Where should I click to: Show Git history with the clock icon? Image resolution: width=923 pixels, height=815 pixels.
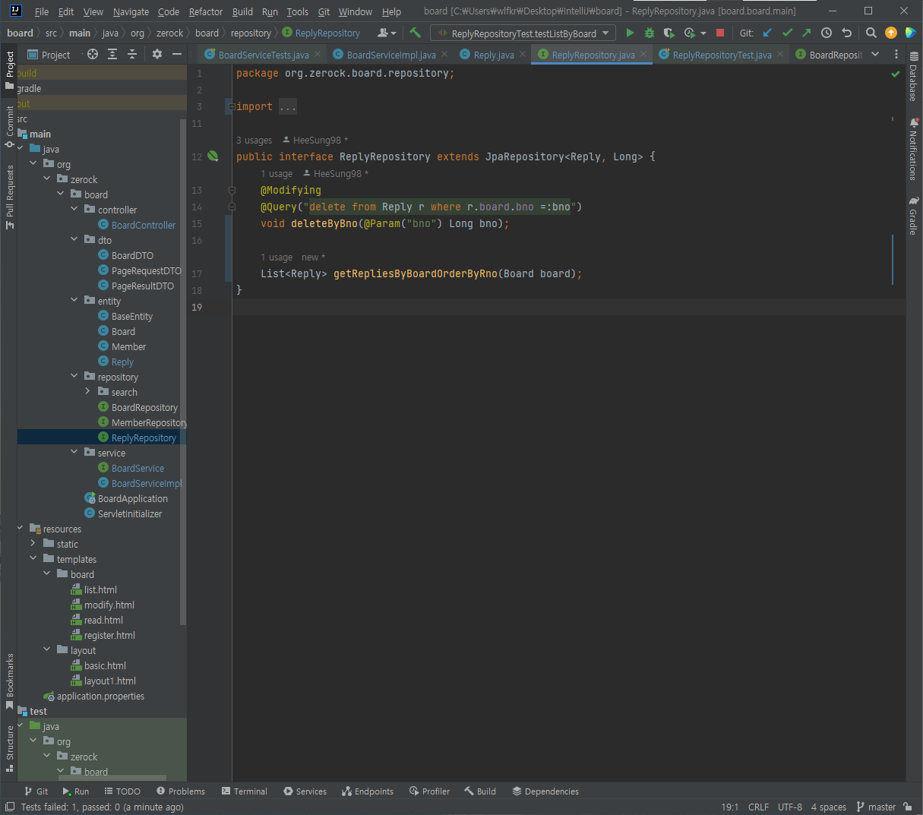coord(827,33)
